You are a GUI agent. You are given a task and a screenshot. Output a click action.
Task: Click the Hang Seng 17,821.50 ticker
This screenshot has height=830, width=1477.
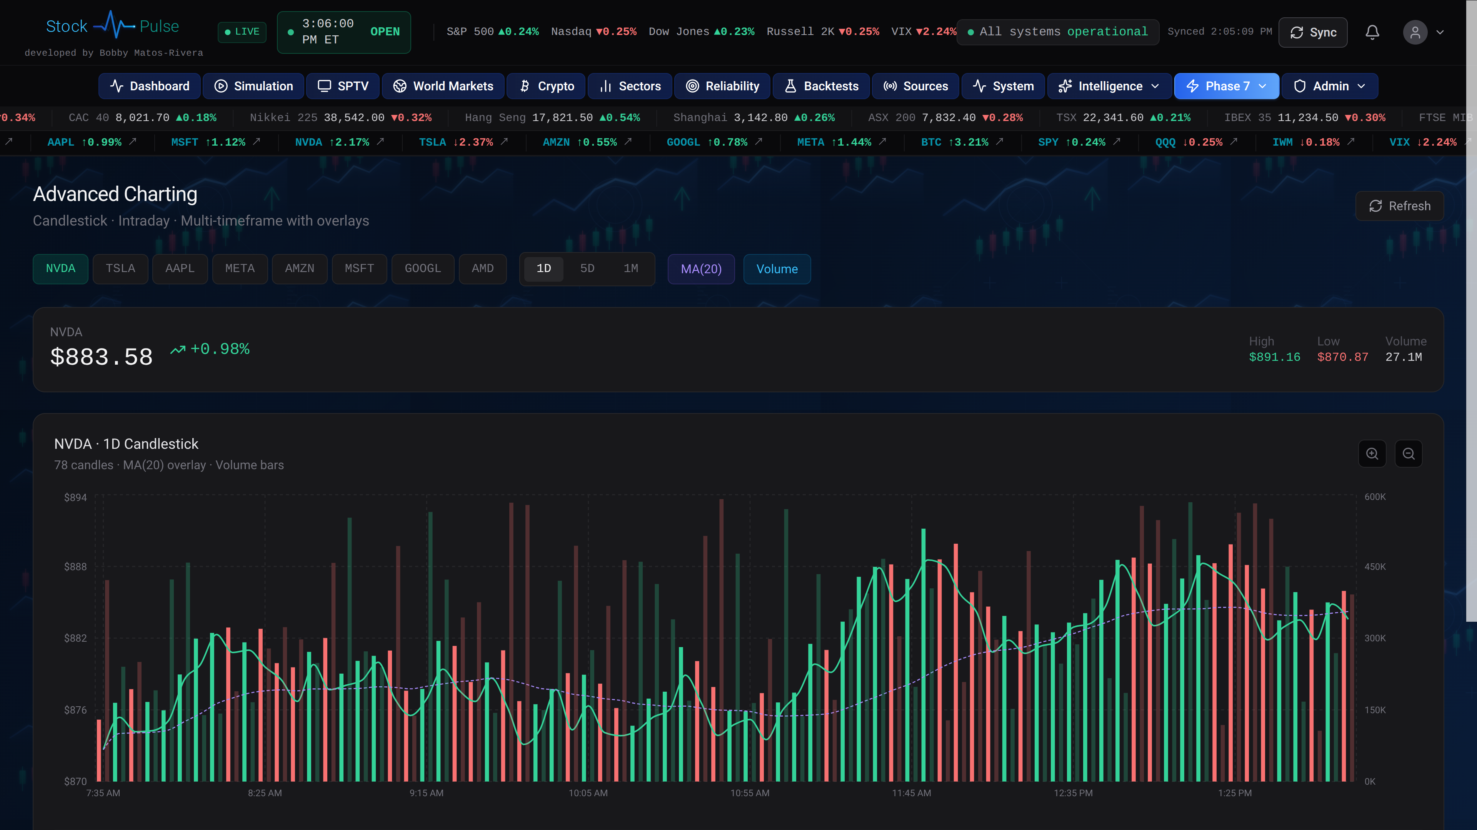coord(552,118)
